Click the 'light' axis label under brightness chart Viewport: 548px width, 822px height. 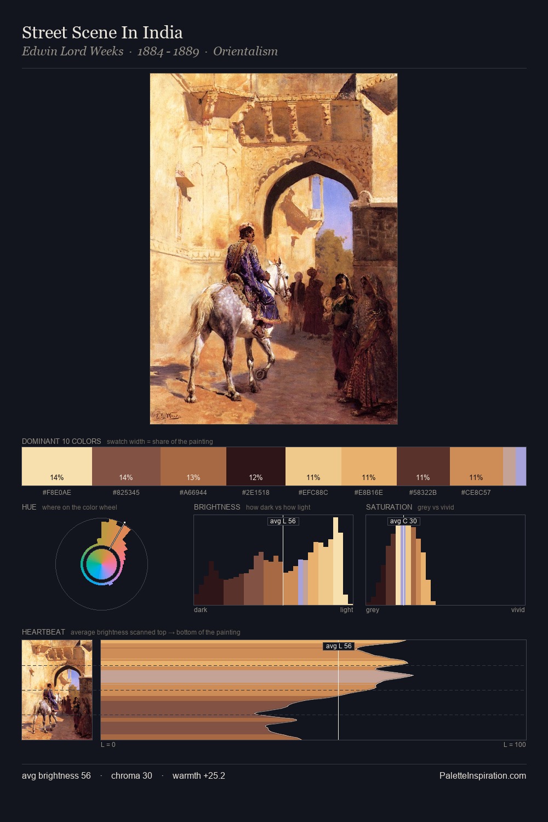(347, 609)
